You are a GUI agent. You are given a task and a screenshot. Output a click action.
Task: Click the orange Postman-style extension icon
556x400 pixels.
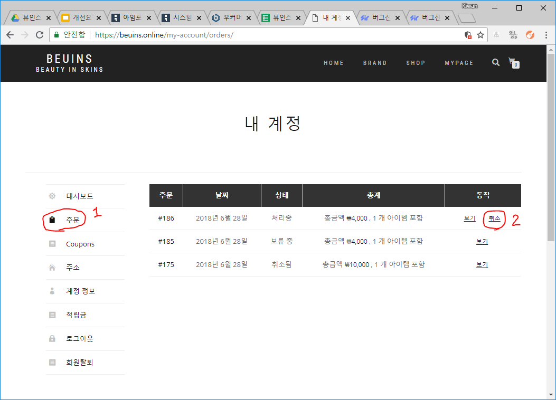click(x=530, y=35)
